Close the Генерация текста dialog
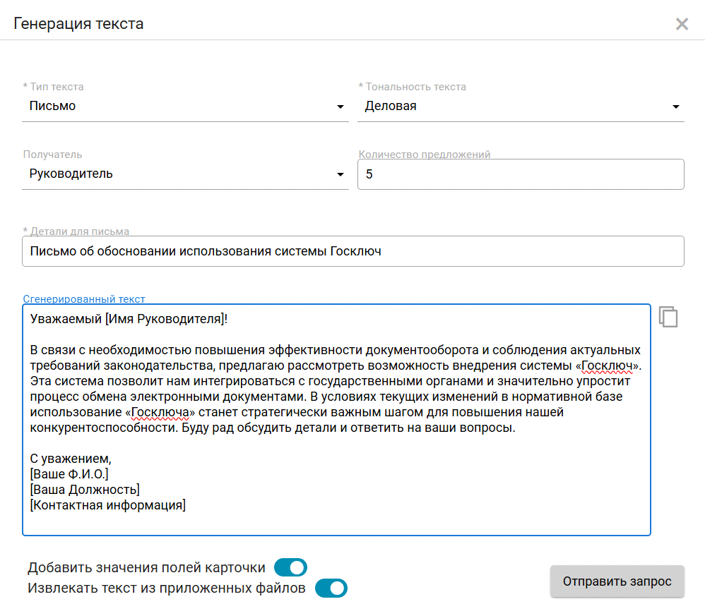Image resolution: width=705 pixels, height=616 pixels. 682,24
